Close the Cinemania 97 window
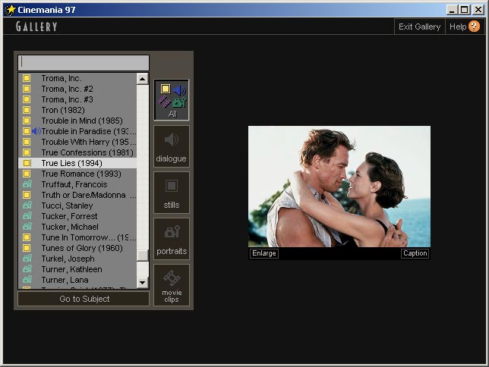Image resolution: width=489 pixels, height=367 pixels. (478, 10)
